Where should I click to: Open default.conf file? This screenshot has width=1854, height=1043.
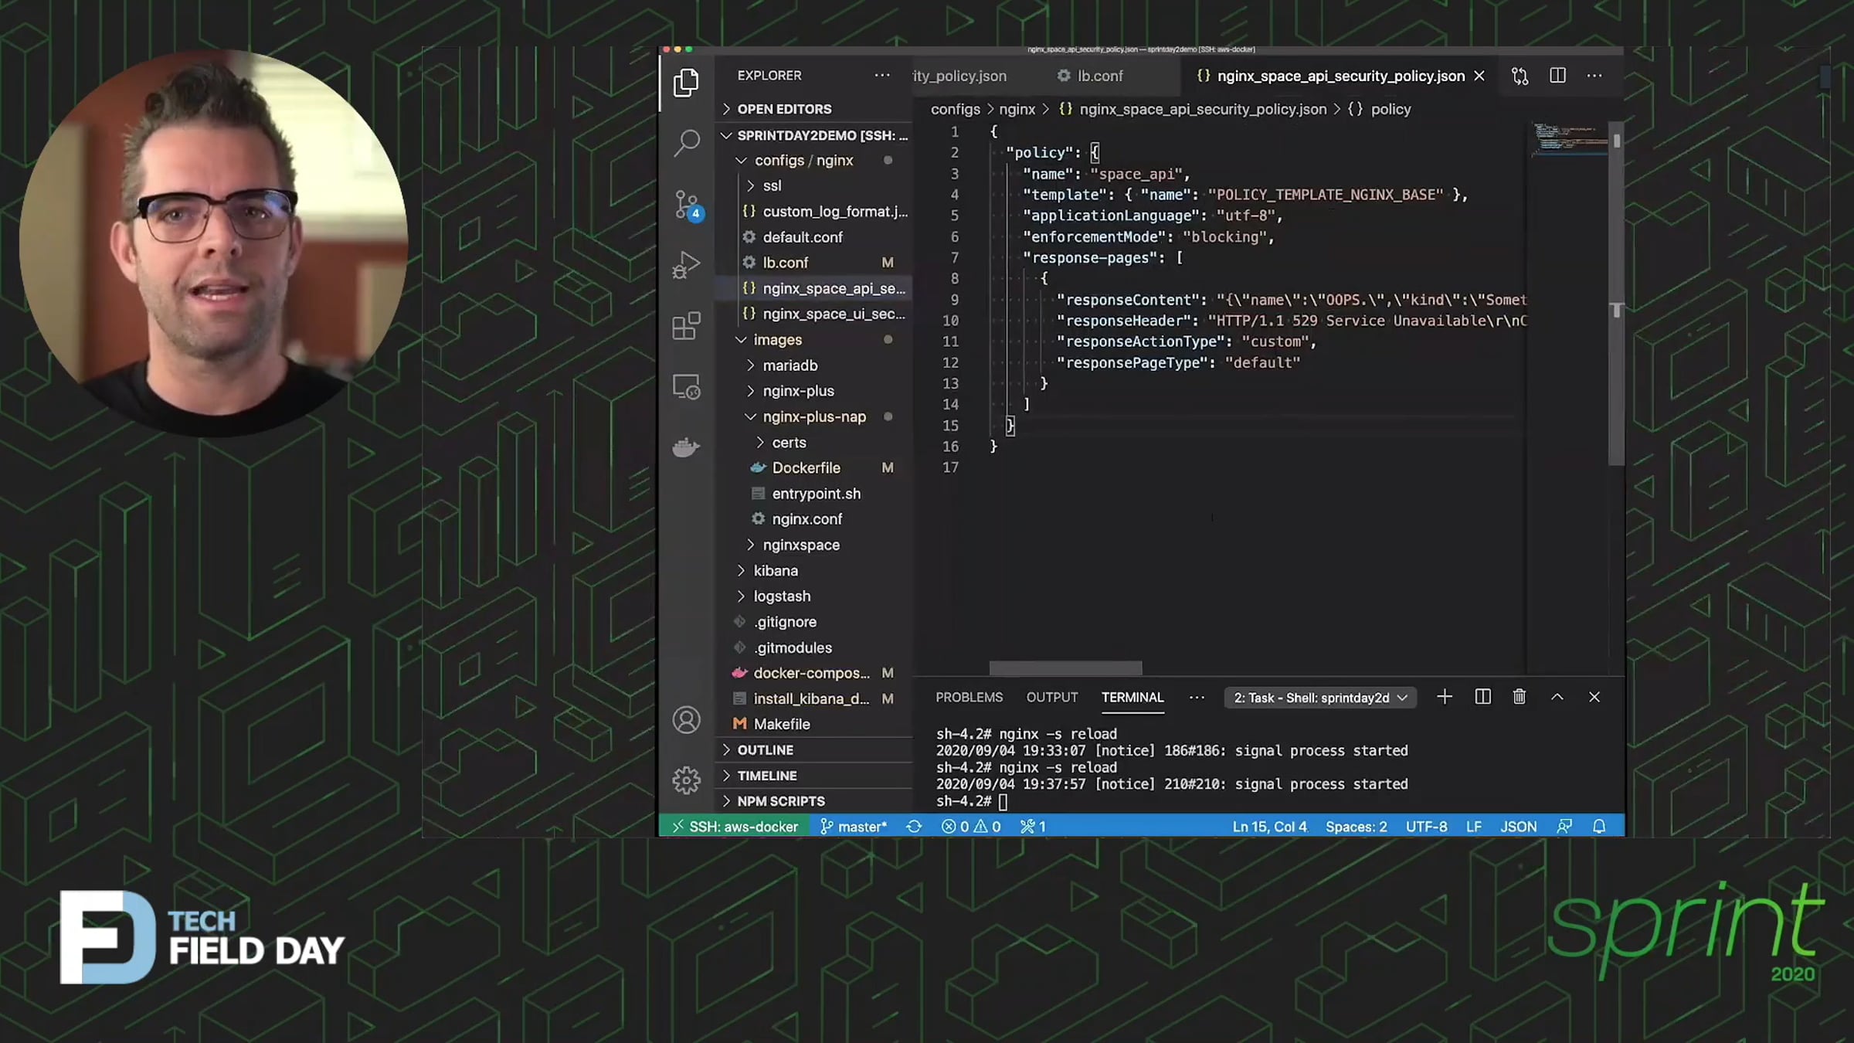point(815,236)
